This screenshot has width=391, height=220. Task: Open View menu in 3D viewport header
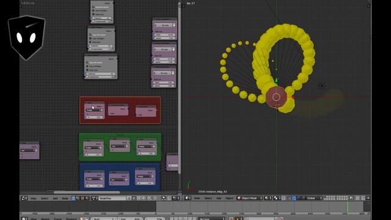pos(197,198)
